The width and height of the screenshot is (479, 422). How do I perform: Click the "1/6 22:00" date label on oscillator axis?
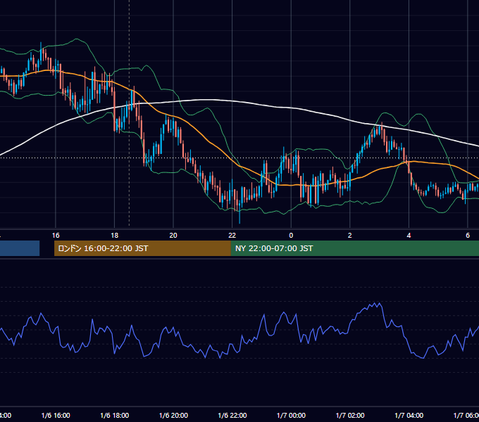232,415
